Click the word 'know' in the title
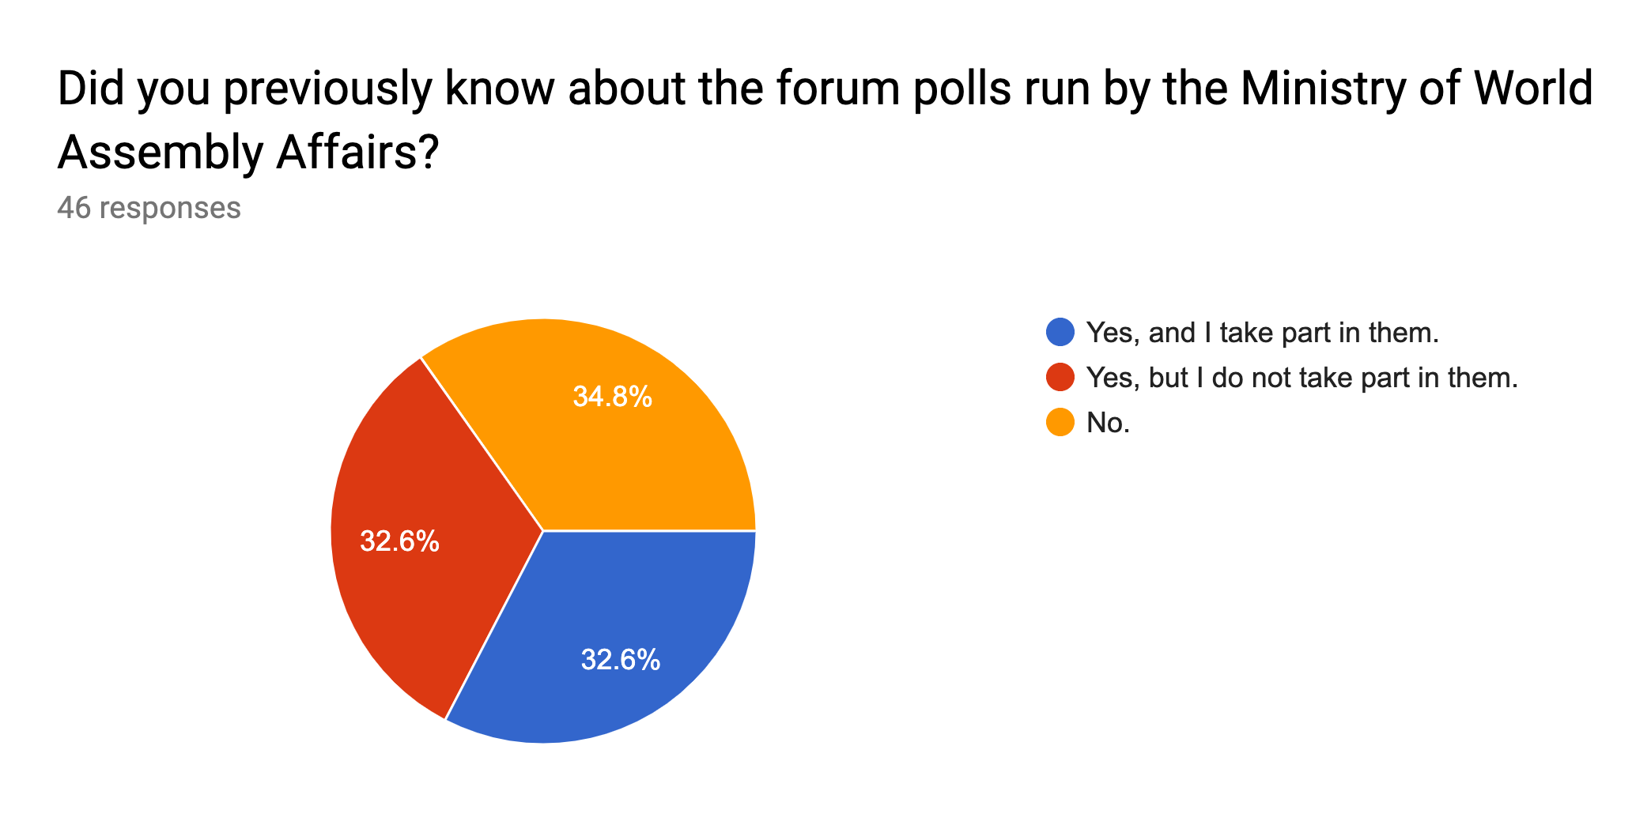The height and width of the screenshot is (825, 1651). (x=500, y=88)
